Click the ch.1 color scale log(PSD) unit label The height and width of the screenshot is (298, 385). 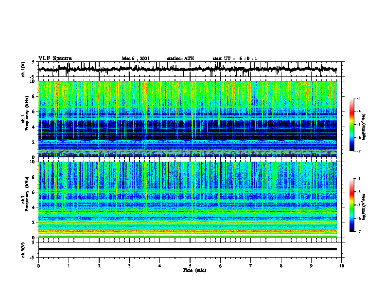point(364,127)
